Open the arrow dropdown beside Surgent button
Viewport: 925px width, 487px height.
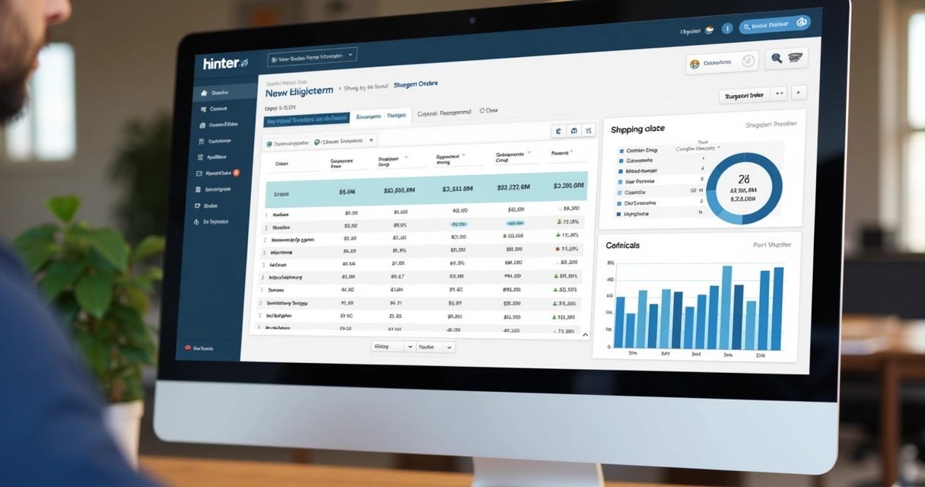click(x=778, y=95)
